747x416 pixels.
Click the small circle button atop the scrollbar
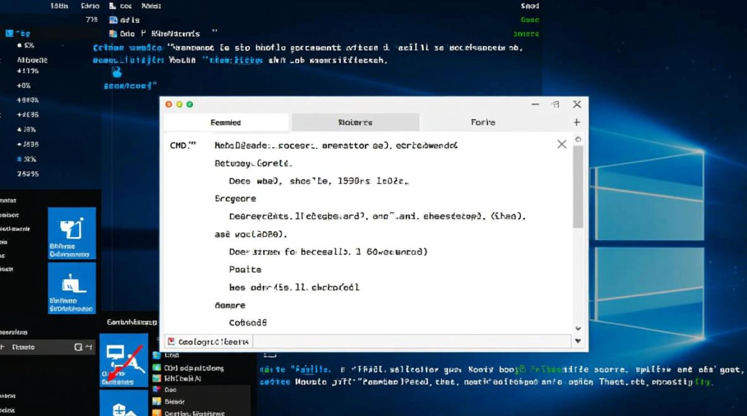tap(578, 139)
